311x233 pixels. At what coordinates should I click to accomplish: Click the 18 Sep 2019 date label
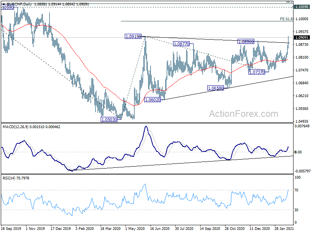click(x=11, y=228)
